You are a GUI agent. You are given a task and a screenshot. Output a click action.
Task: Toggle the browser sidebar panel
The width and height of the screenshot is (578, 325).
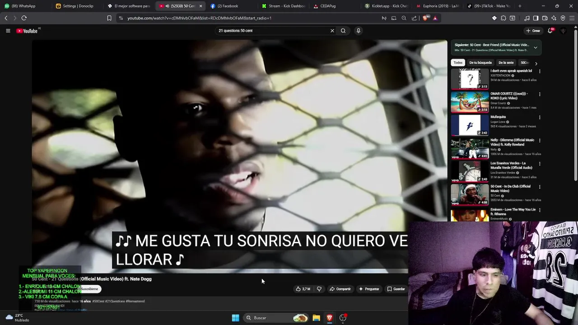click(536, 18)
